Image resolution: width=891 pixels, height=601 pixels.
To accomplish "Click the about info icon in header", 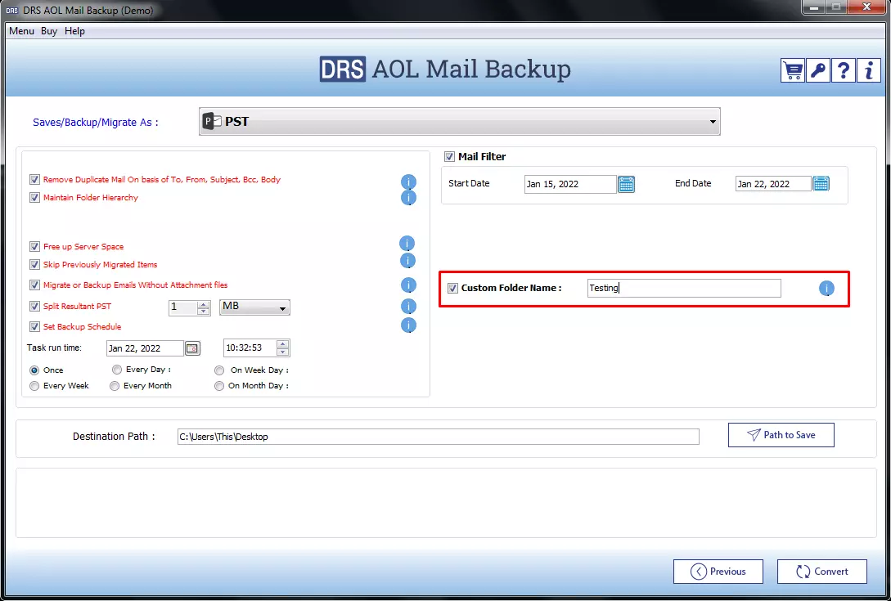I will 869,71.
